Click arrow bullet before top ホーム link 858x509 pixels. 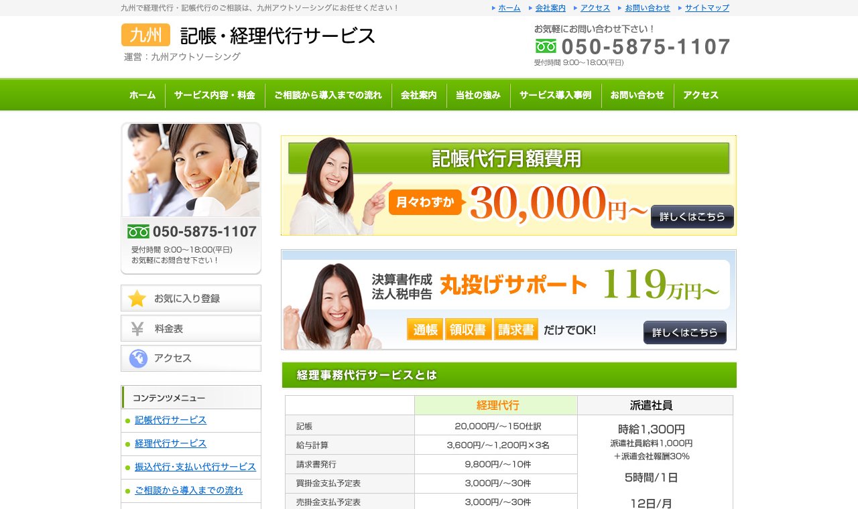(494, 8)
